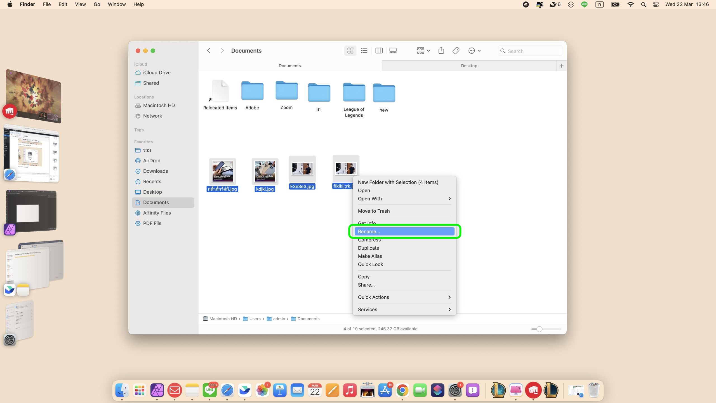The image size is (716, 403).
Task: Adjust the icon size slider
Action: tap(539, 329)
